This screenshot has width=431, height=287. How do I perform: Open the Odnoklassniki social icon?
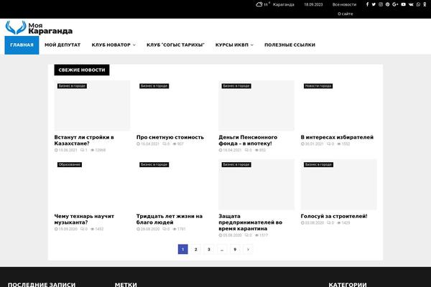click(x=425, y=4)
